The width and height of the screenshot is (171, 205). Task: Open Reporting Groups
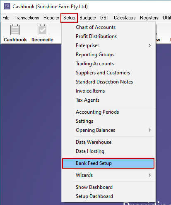pos(95,55)
